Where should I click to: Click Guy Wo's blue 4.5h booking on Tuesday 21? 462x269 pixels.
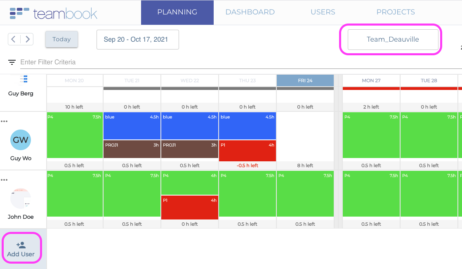[132, 126]
